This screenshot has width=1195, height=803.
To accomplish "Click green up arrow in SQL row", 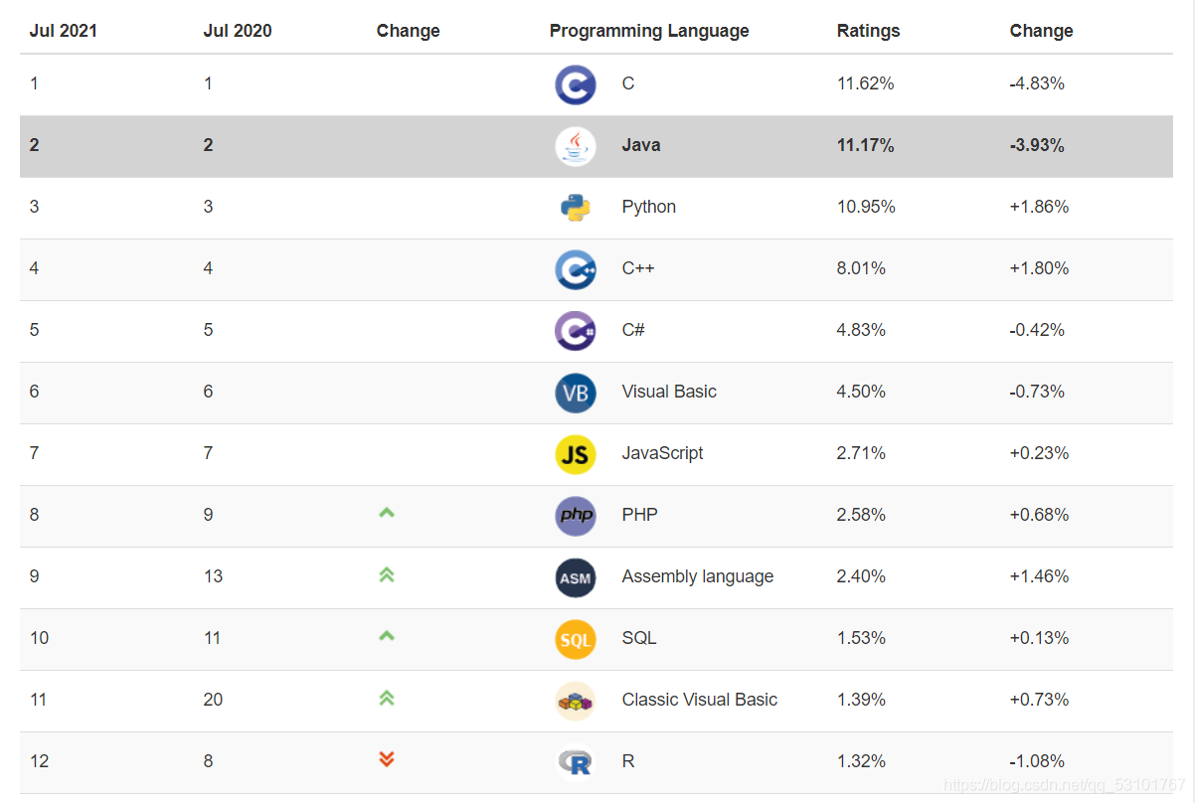I will [387, 636].
